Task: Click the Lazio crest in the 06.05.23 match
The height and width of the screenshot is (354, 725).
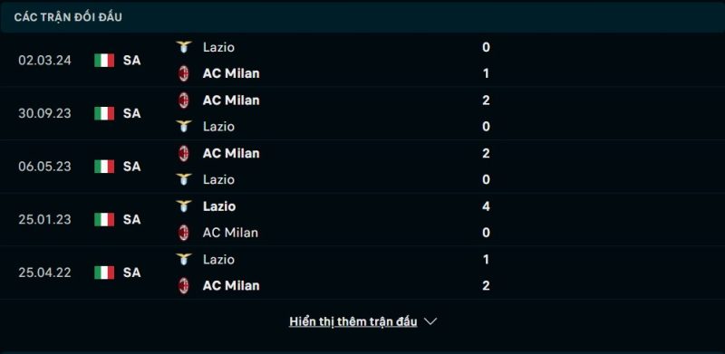Action: point(184,179)
